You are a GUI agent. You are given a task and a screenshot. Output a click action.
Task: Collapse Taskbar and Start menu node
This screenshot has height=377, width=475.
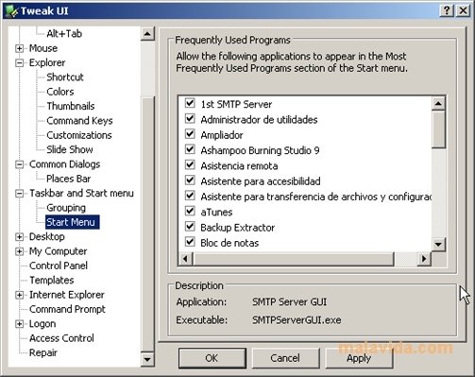point(20,194)
